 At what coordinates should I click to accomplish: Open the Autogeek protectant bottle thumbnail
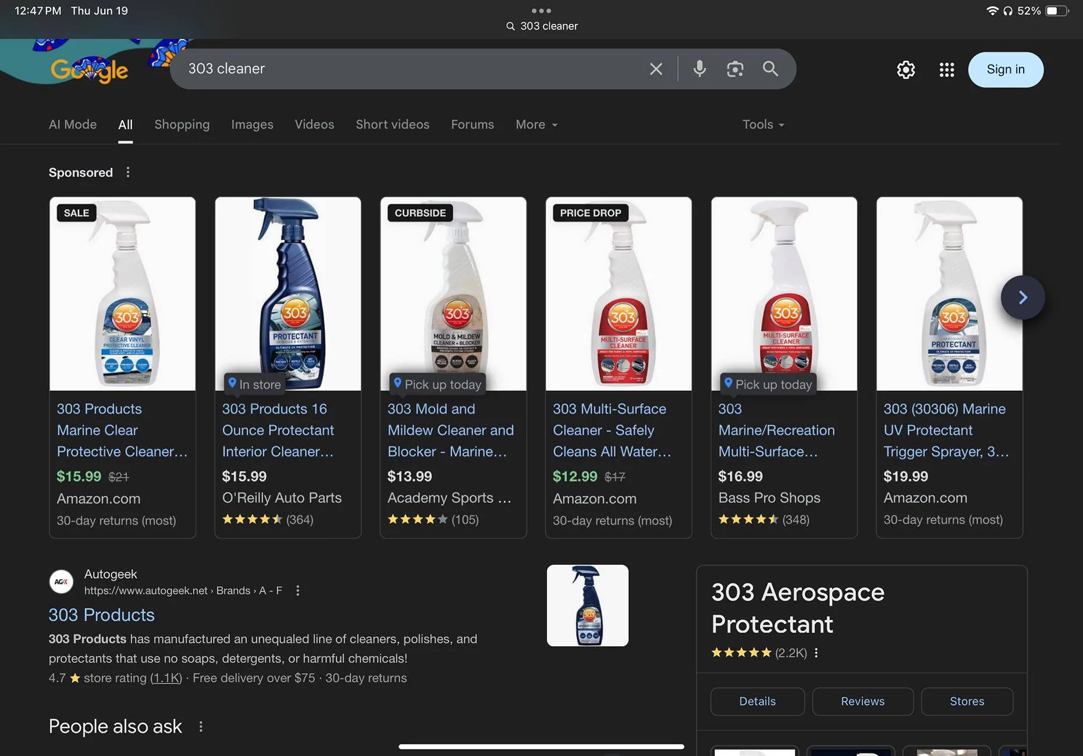click(x=587, y=605)
